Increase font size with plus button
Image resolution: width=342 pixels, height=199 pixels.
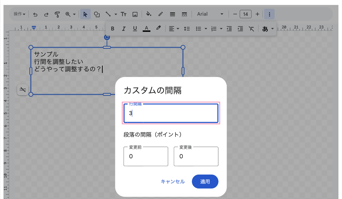257,14
